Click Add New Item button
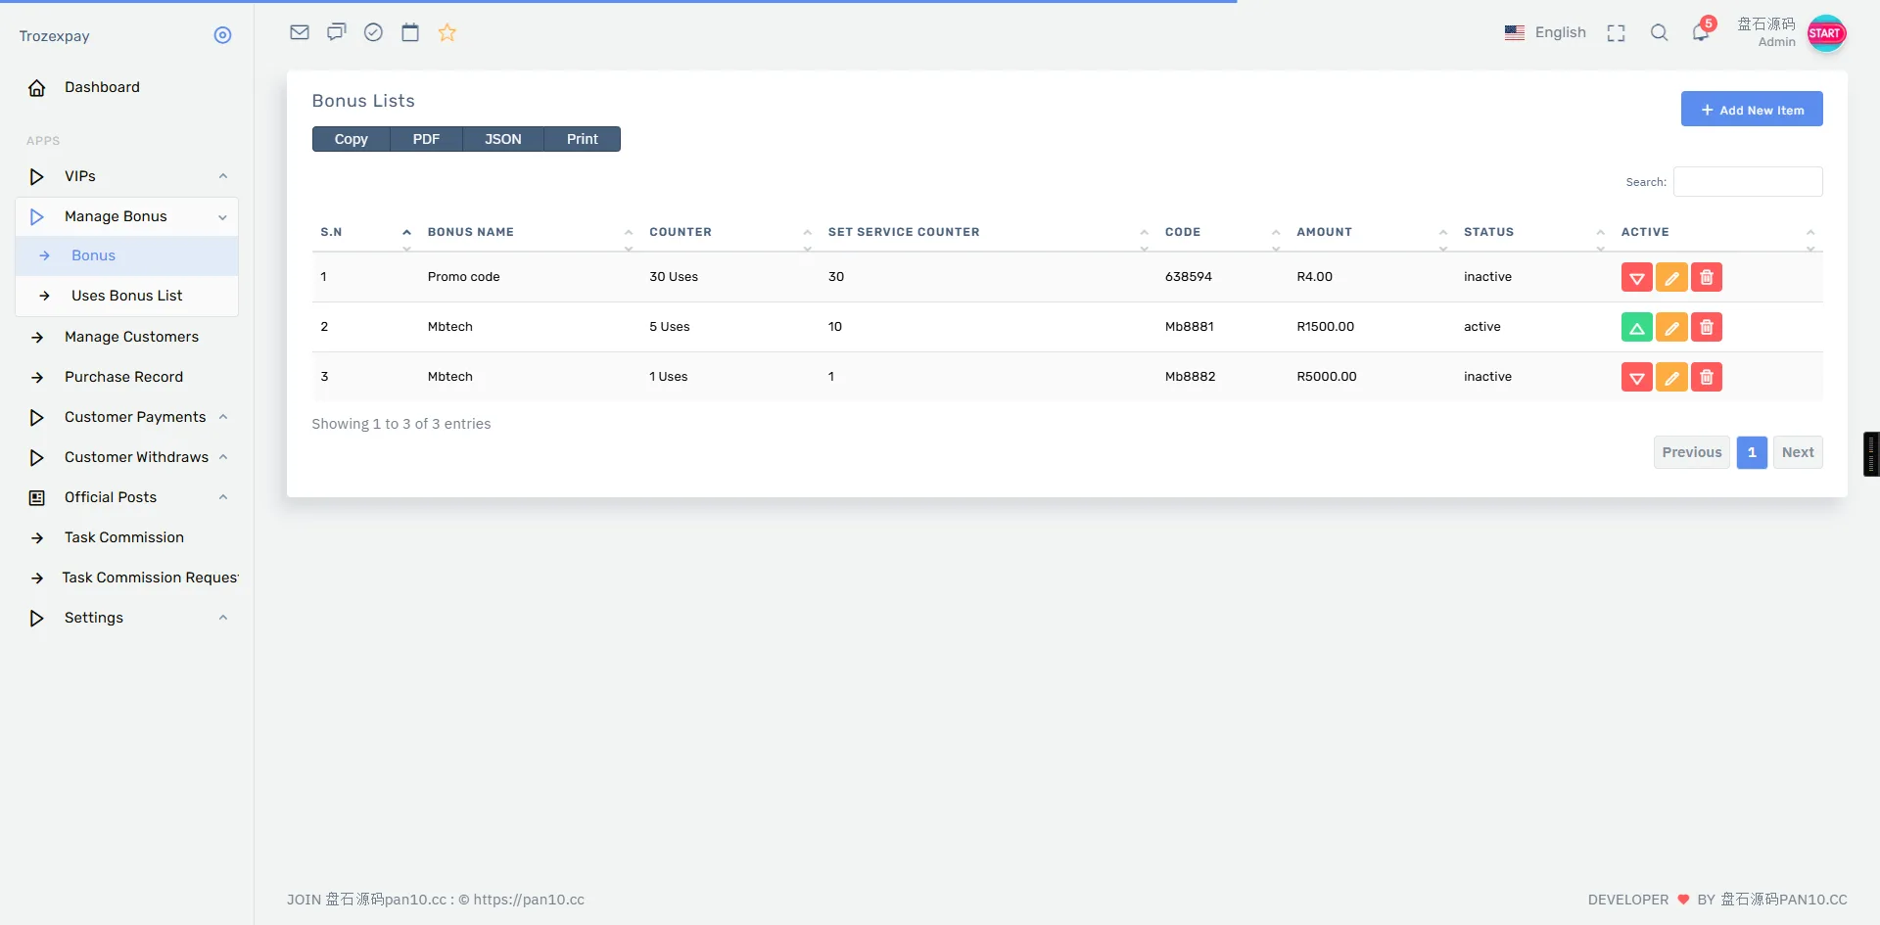Viewport: 1880px width, 925px height. (1752, 110)
